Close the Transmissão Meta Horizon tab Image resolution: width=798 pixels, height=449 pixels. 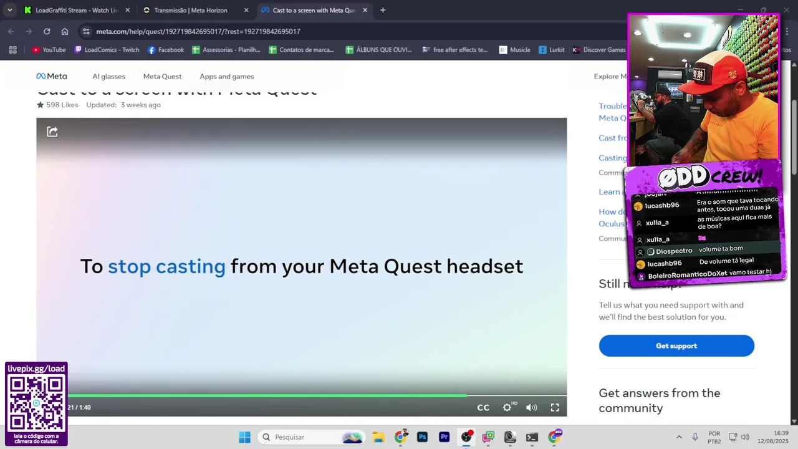(x=246, y=10)
